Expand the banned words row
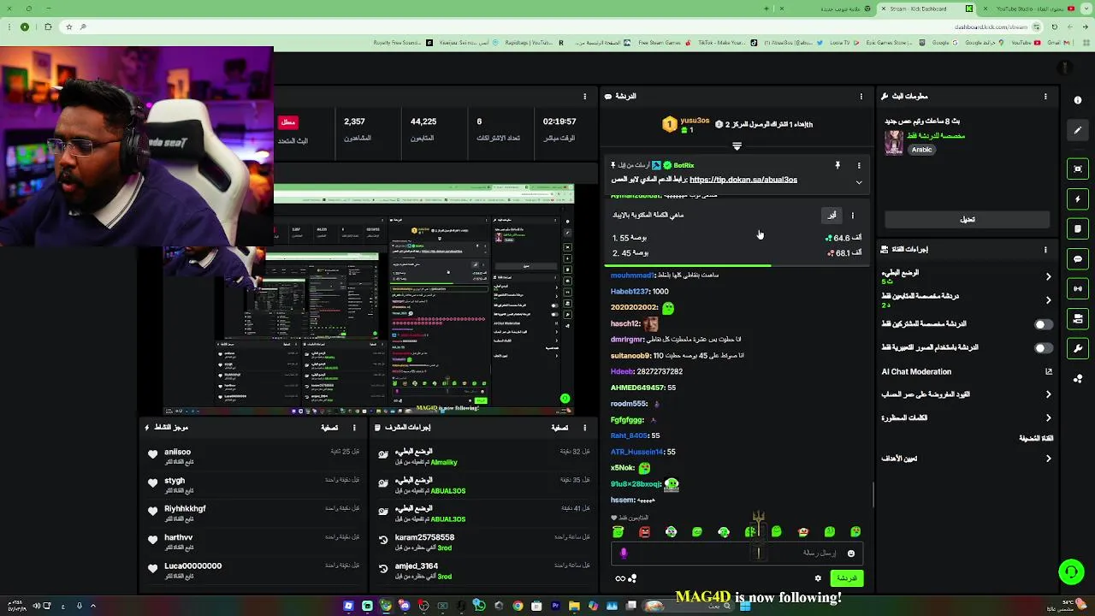This screenshot has width=1095, height=616. pos(967,418)
